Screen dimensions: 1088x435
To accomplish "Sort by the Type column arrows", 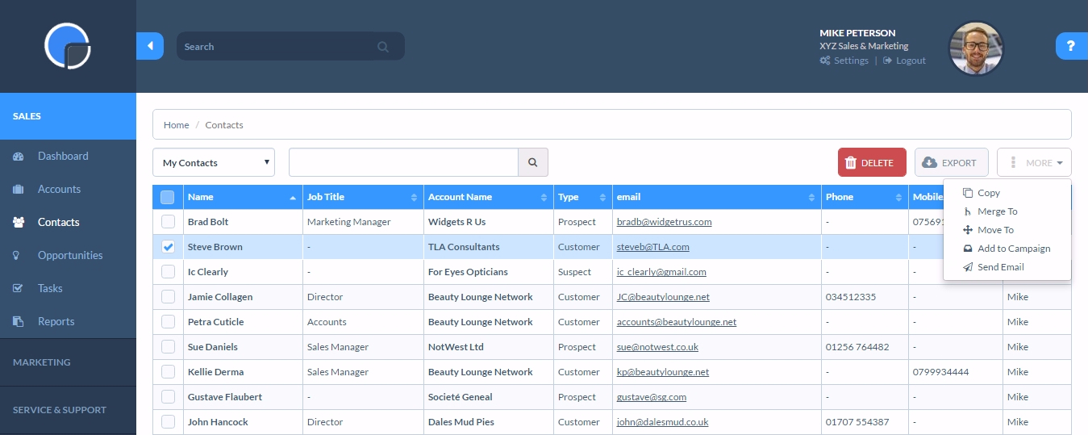I will pyautogui.click(x=602, y=198).
